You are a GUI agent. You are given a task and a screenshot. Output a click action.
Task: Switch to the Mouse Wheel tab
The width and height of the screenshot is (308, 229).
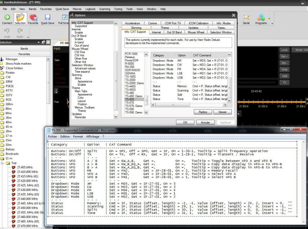tap(196, 32)
